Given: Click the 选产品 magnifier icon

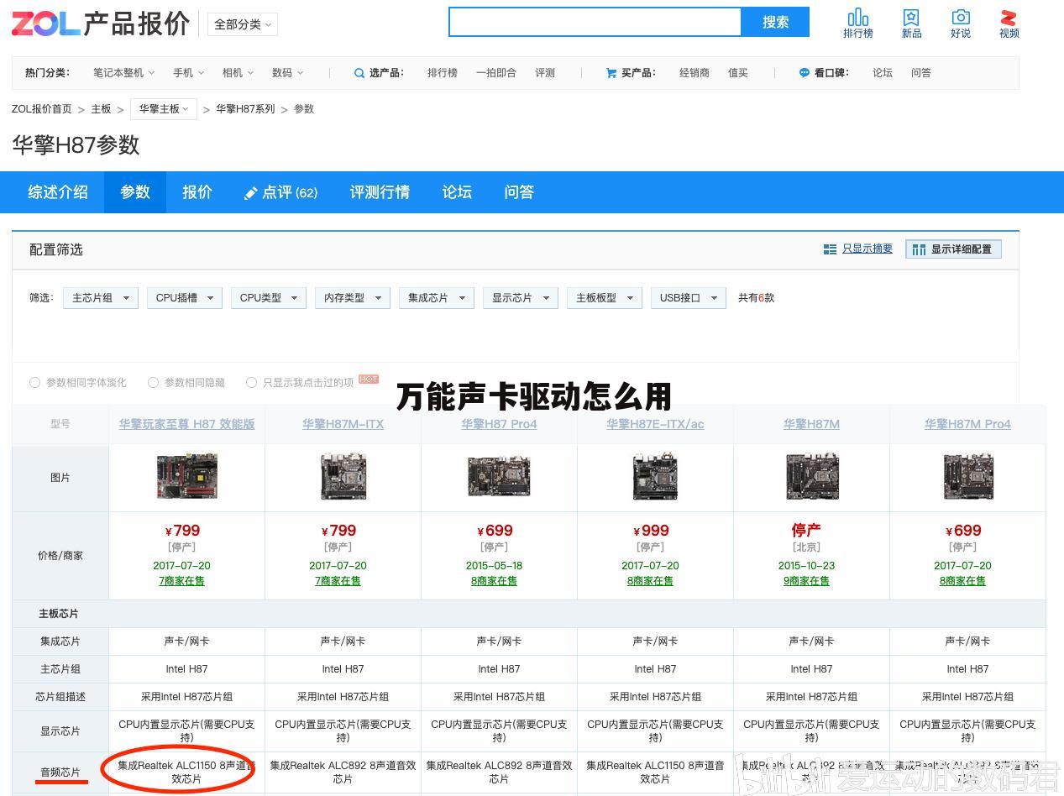Looking at the screenshot, I should pos(359,73).
